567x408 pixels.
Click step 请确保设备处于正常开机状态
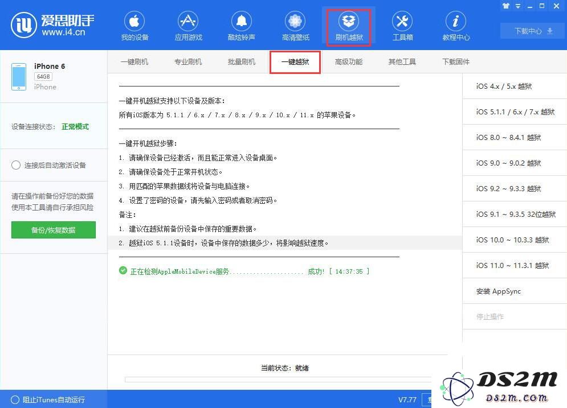(x=170, y=172)
